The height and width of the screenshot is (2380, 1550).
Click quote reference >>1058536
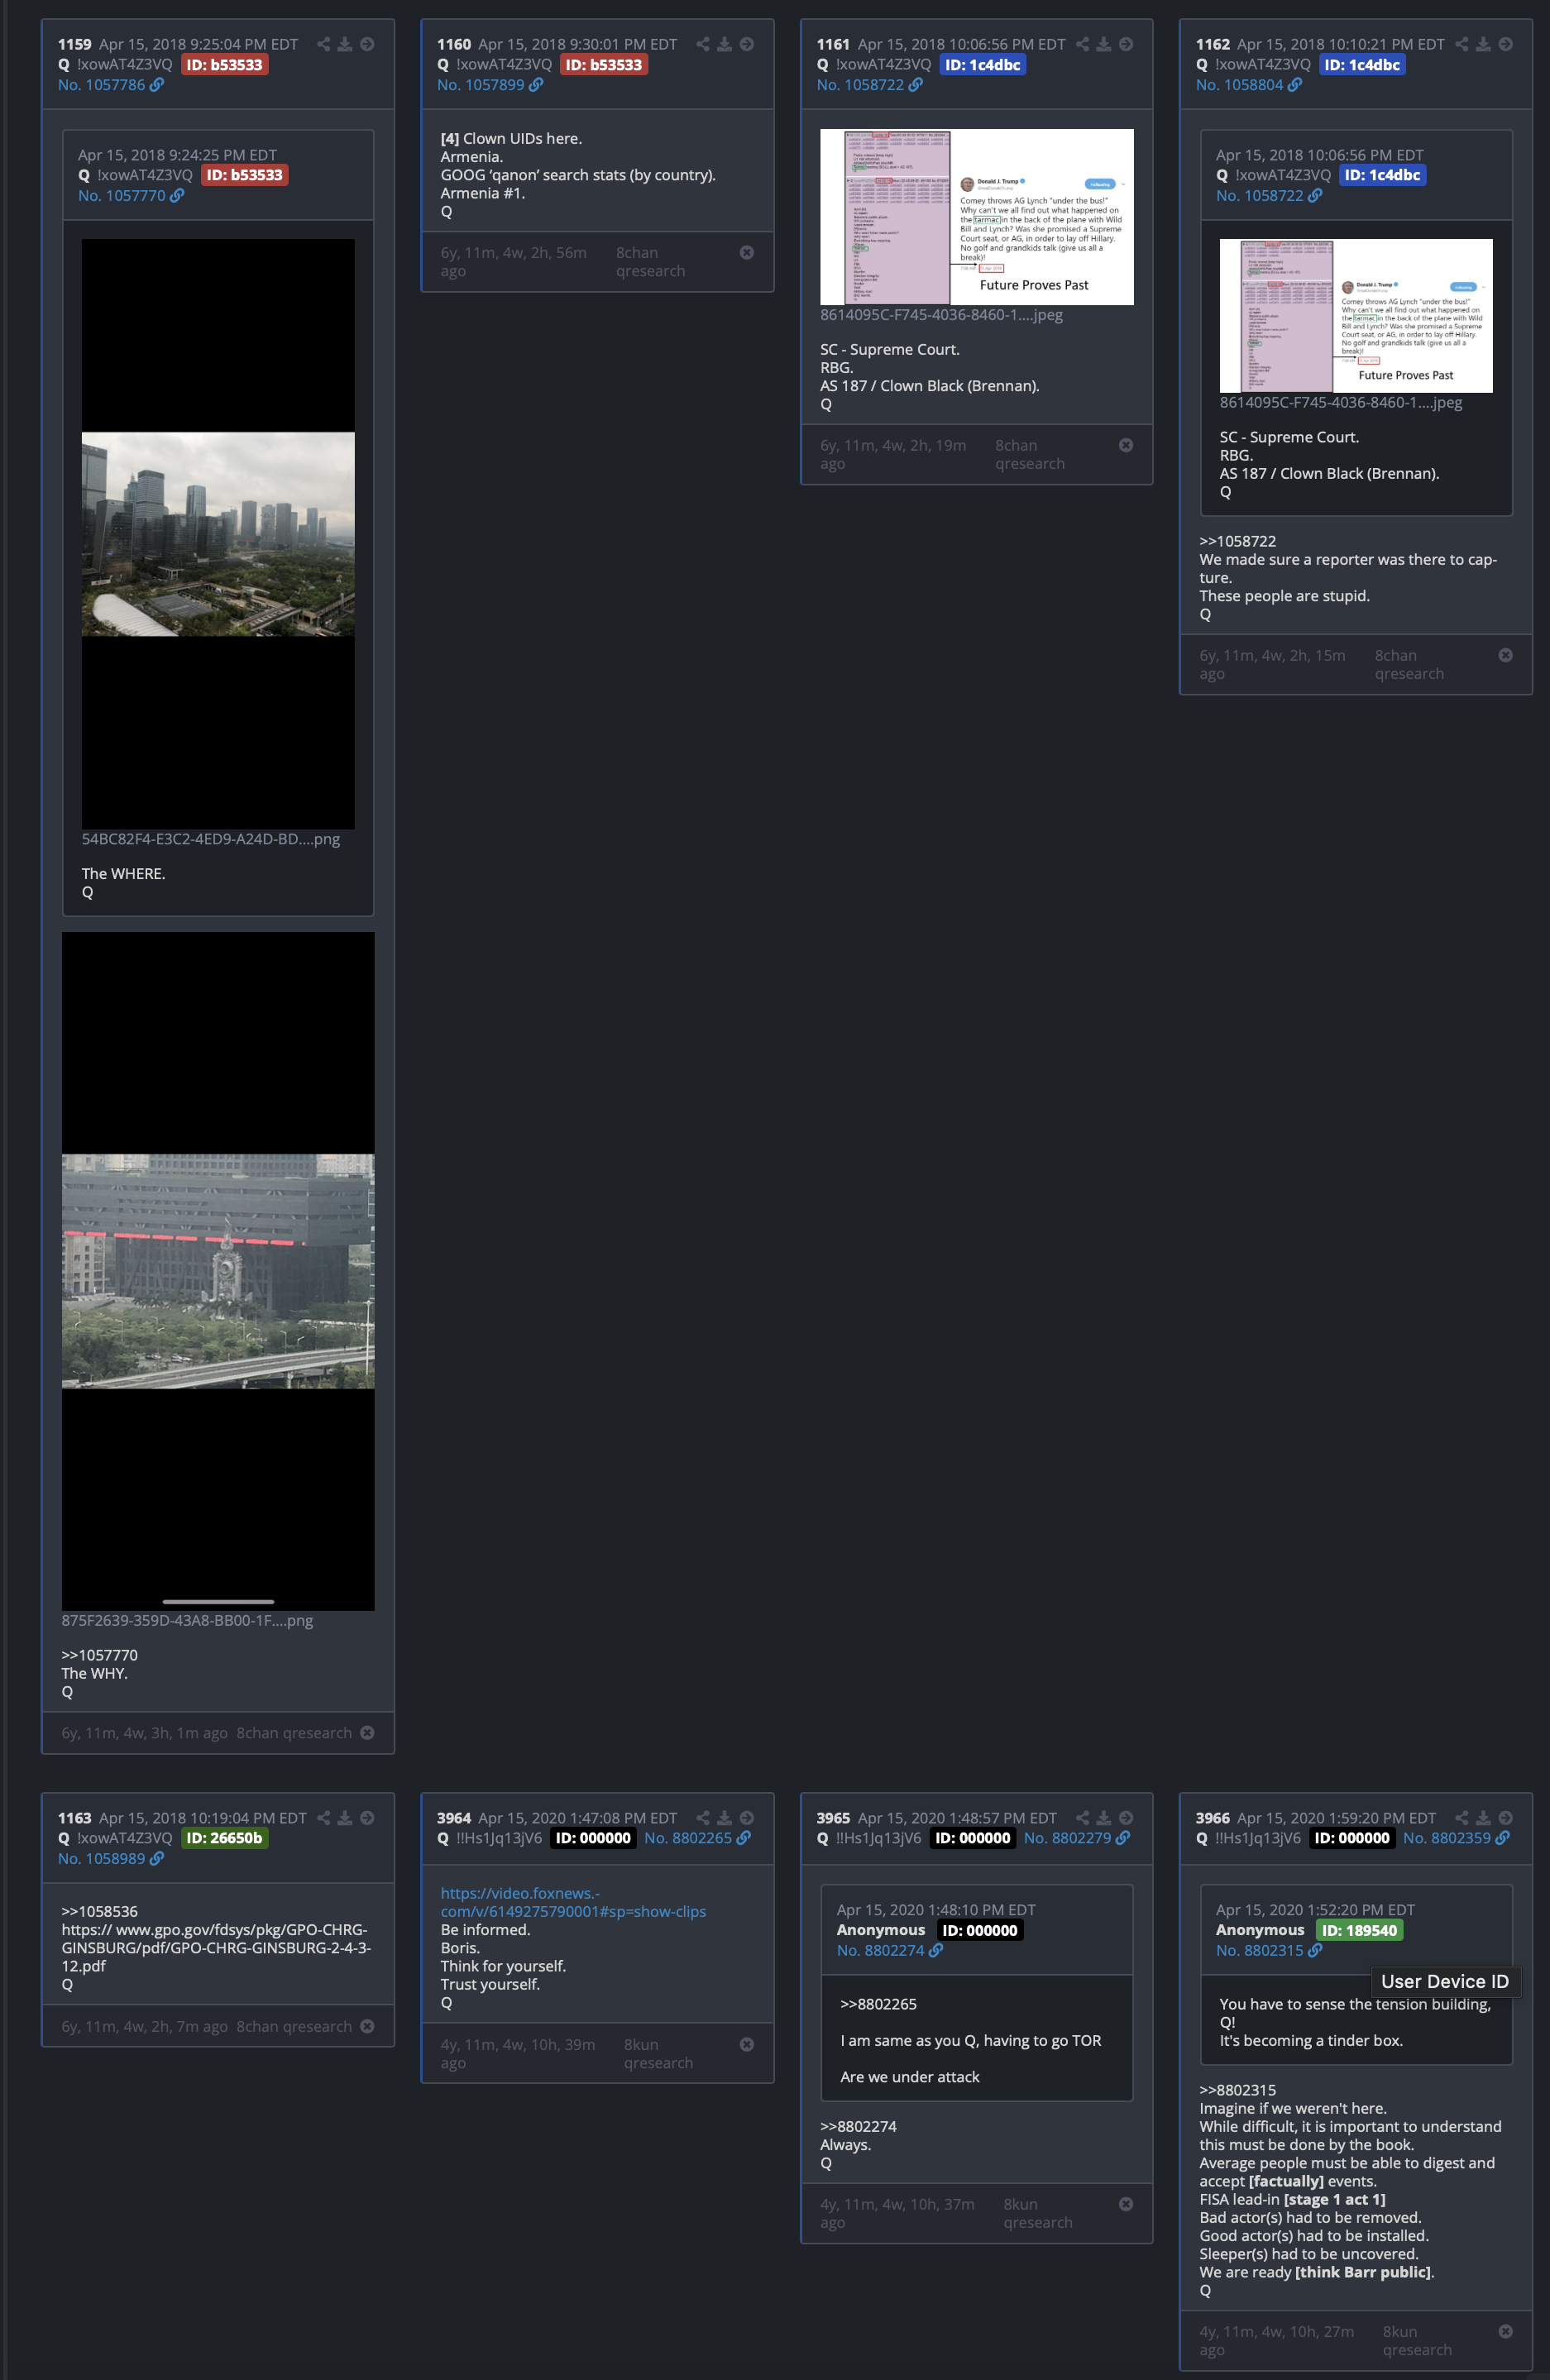point(100,1911)
